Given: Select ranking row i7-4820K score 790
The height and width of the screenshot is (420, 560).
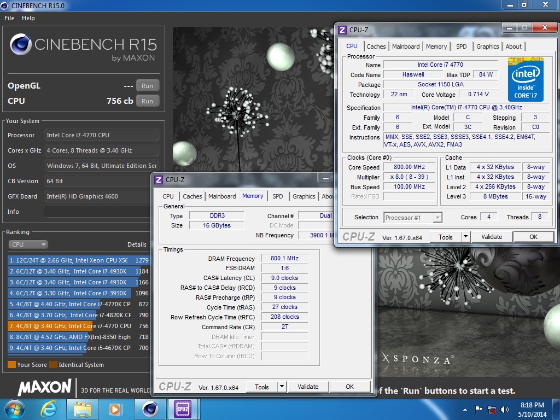Looking at the screenshot, I should tap(78, 315).
